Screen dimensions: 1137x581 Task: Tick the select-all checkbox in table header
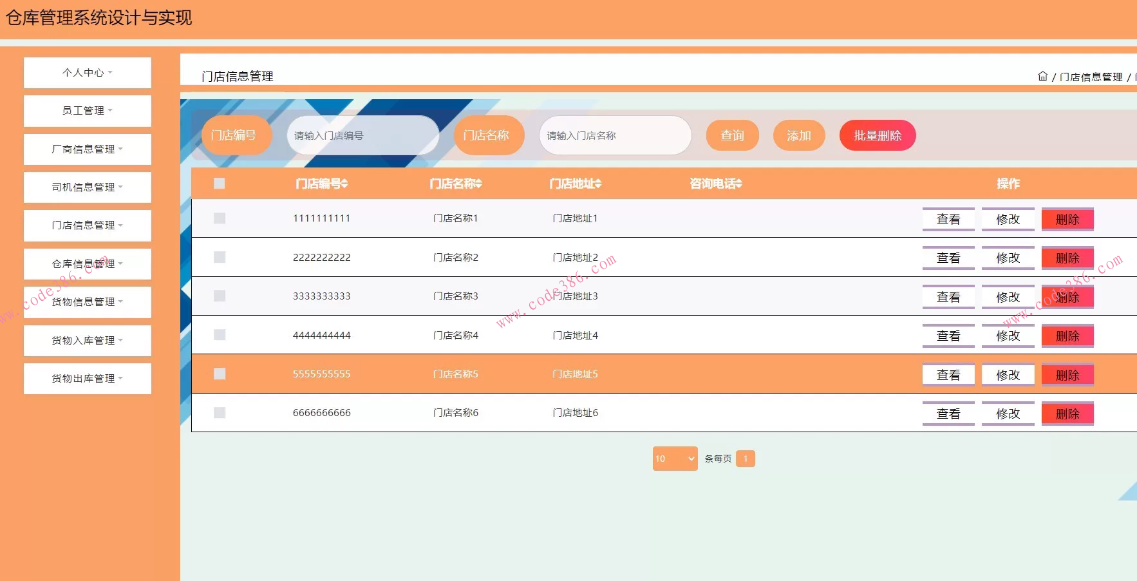pos(220,184)
